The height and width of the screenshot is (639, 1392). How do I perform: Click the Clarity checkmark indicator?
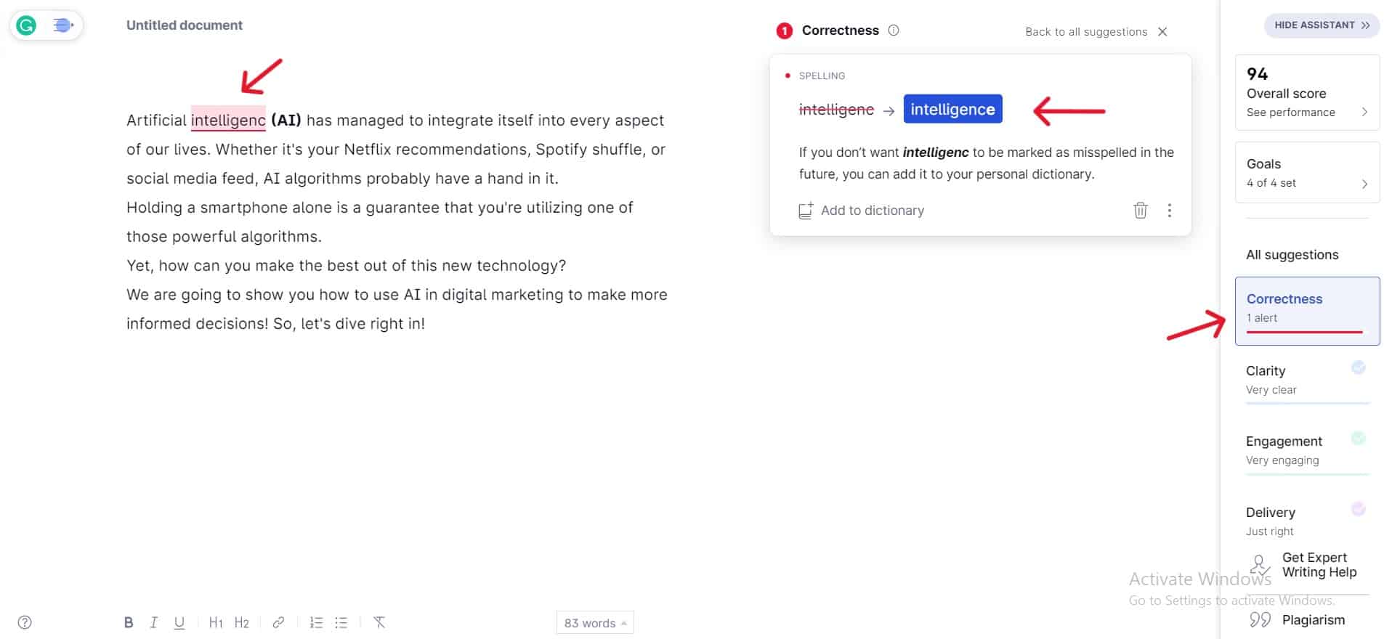1358,367
